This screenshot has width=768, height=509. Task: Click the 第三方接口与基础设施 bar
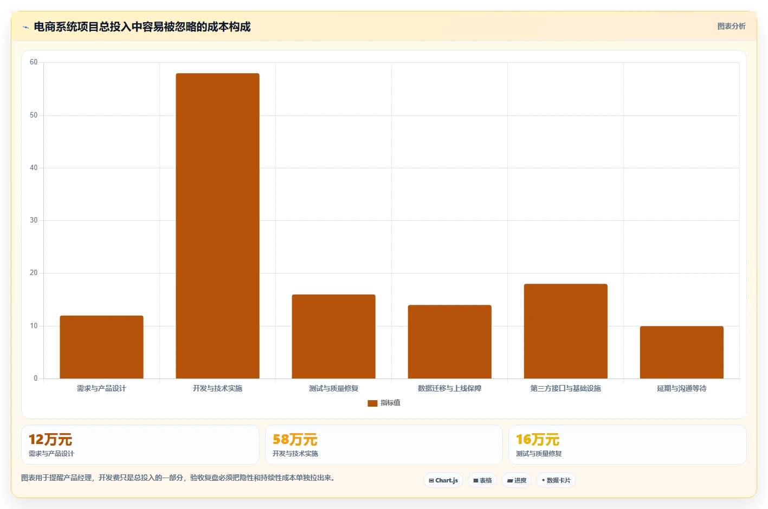point(565,331)
